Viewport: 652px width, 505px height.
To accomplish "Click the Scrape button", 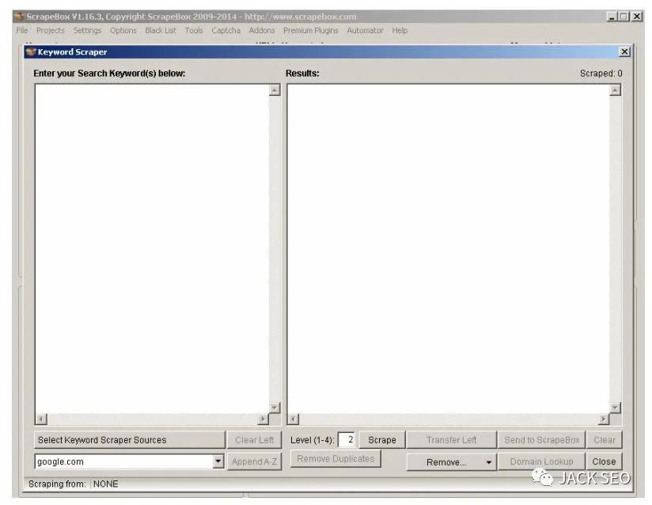I will (x=381, y=439).
